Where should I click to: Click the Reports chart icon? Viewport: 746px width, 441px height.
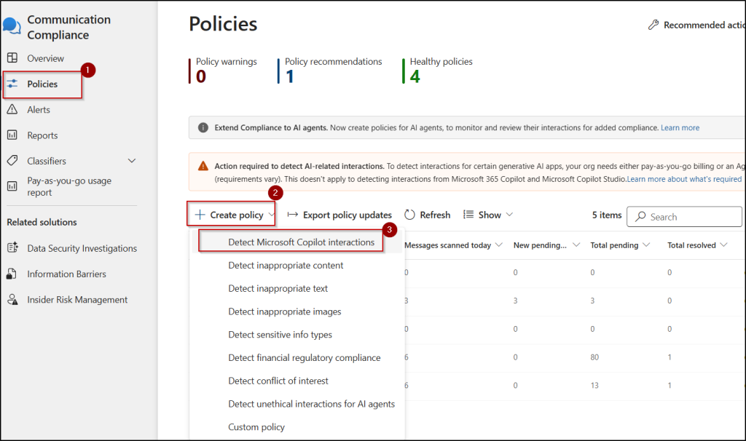click(12, 135)
